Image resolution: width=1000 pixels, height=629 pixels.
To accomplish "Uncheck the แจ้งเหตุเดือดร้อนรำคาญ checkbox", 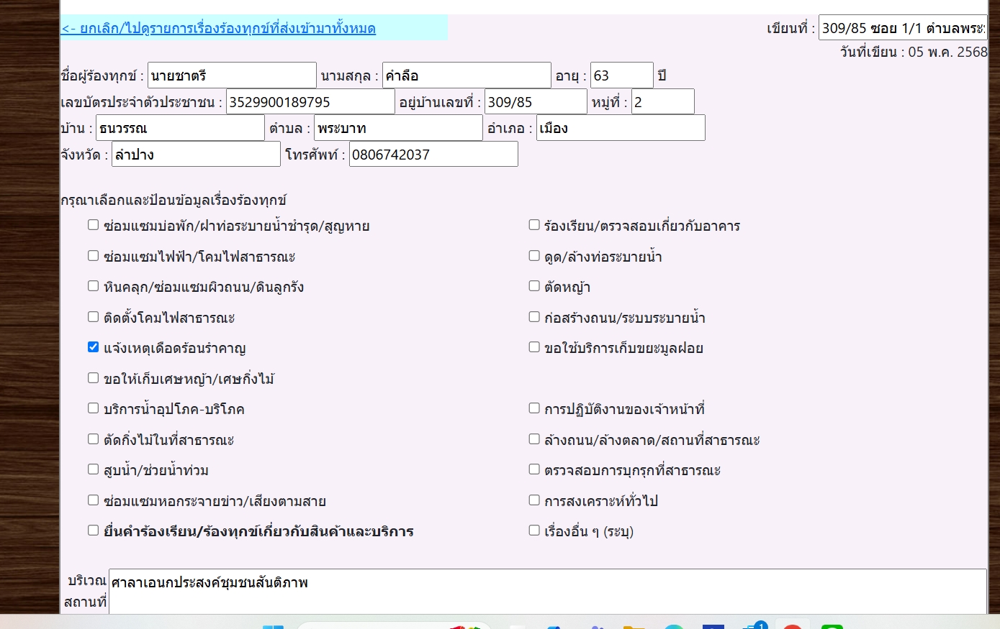I will (x=93, y=347).
